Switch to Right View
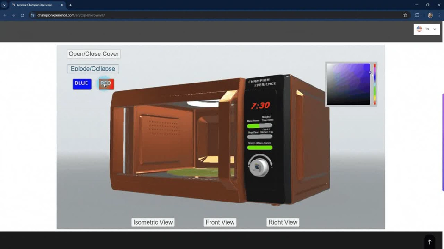The width and height of the screenshot is (444, 249). coord(283,222)
